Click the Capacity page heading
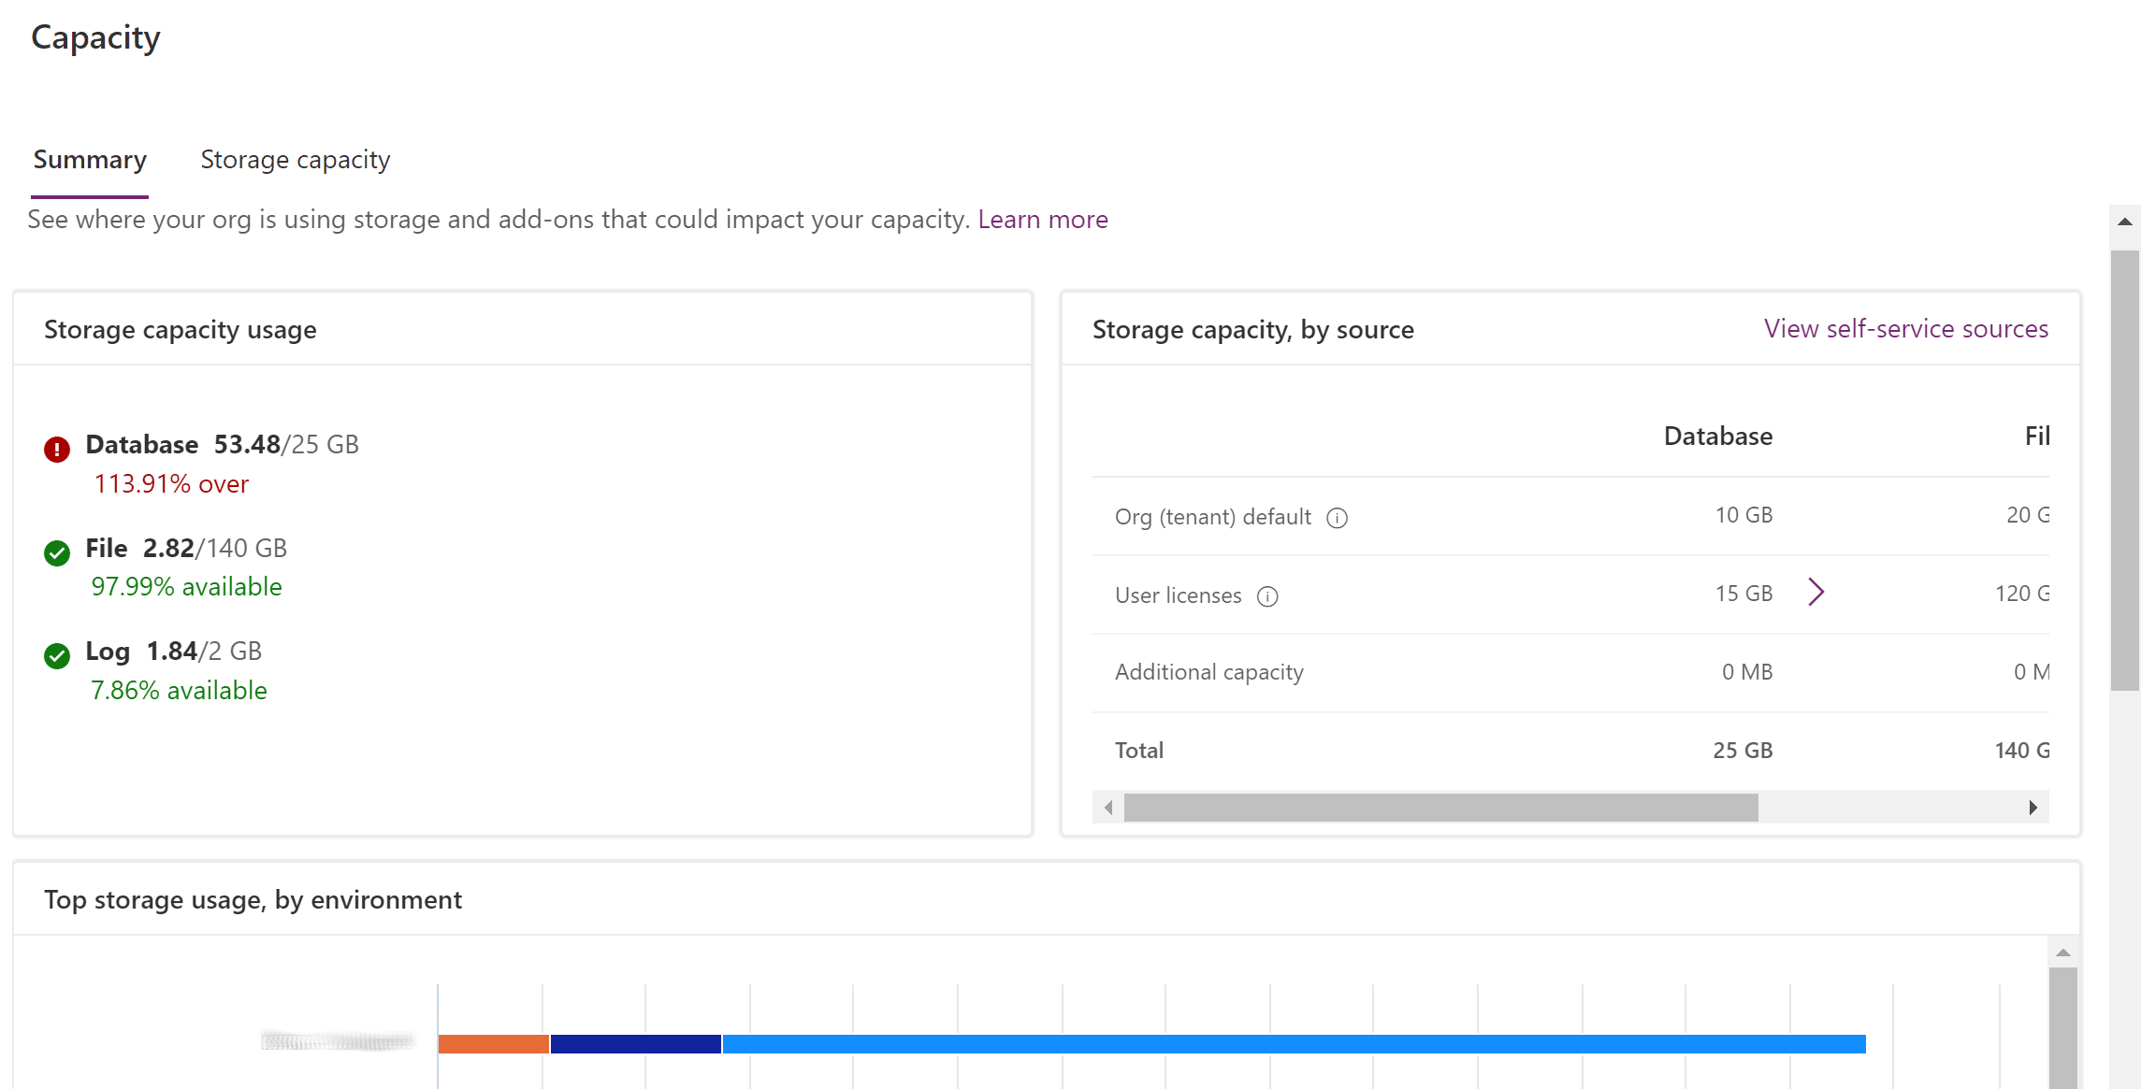The width and height of the screenshot is (2141, 1089). coord(95,38)
